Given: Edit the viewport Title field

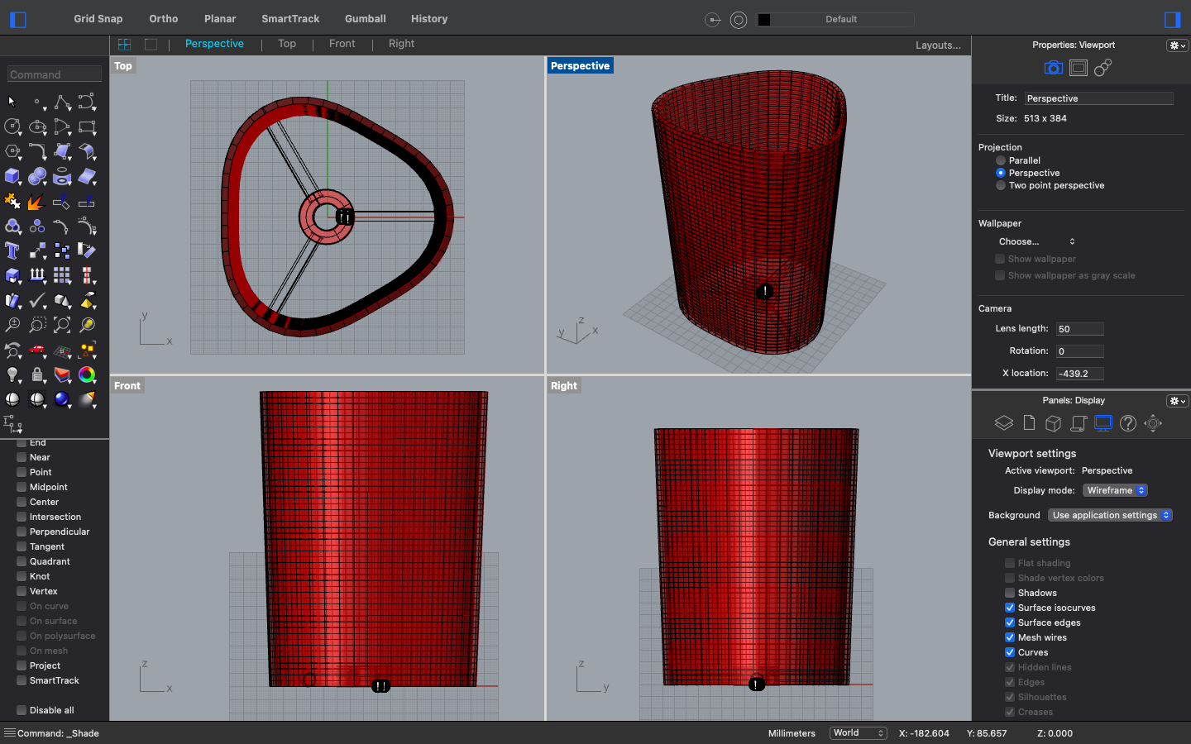Looking at the screenshot, I should [x=1098, y=98].
